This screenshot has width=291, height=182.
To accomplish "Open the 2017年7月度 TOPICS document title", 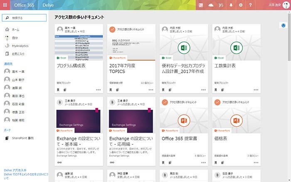I will pyautogui.click(x=122, y=69).
